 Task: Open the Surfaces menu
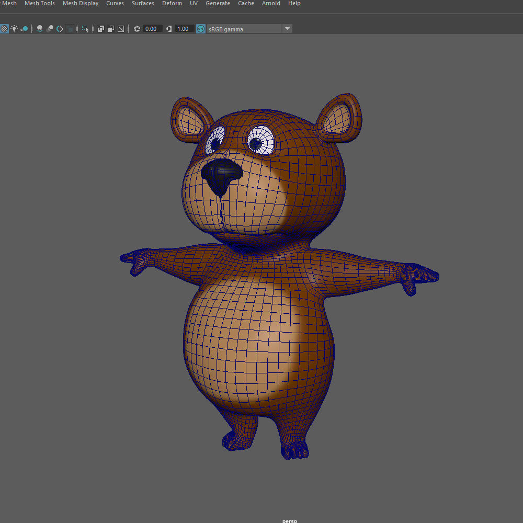[143, 3]
